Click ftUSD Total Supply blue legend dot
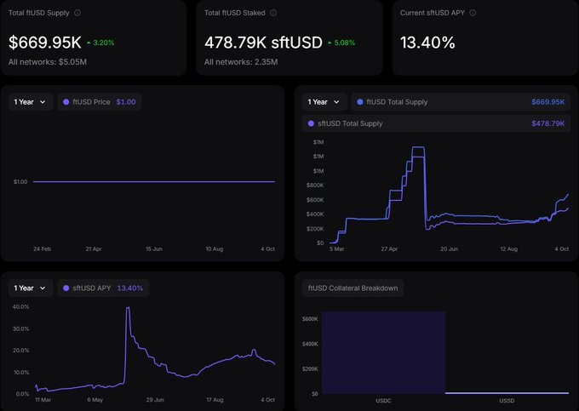Viewport: 579px width, 411px height. [360, 102]
